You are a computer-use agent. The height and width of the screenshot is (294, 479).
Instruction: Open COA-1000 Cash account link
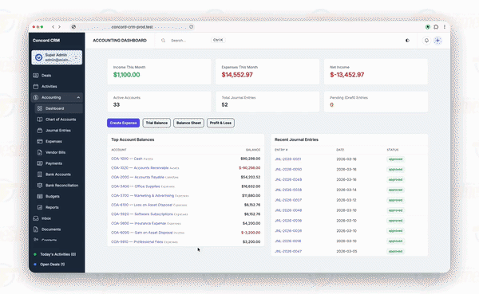pos(126,159)
